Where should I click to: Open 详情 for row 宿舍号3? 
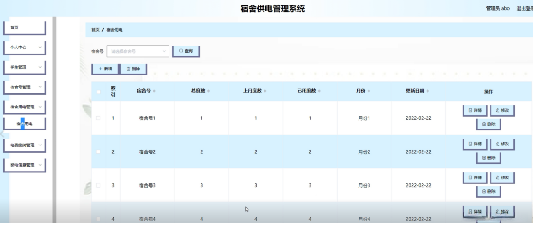point(475,178)
